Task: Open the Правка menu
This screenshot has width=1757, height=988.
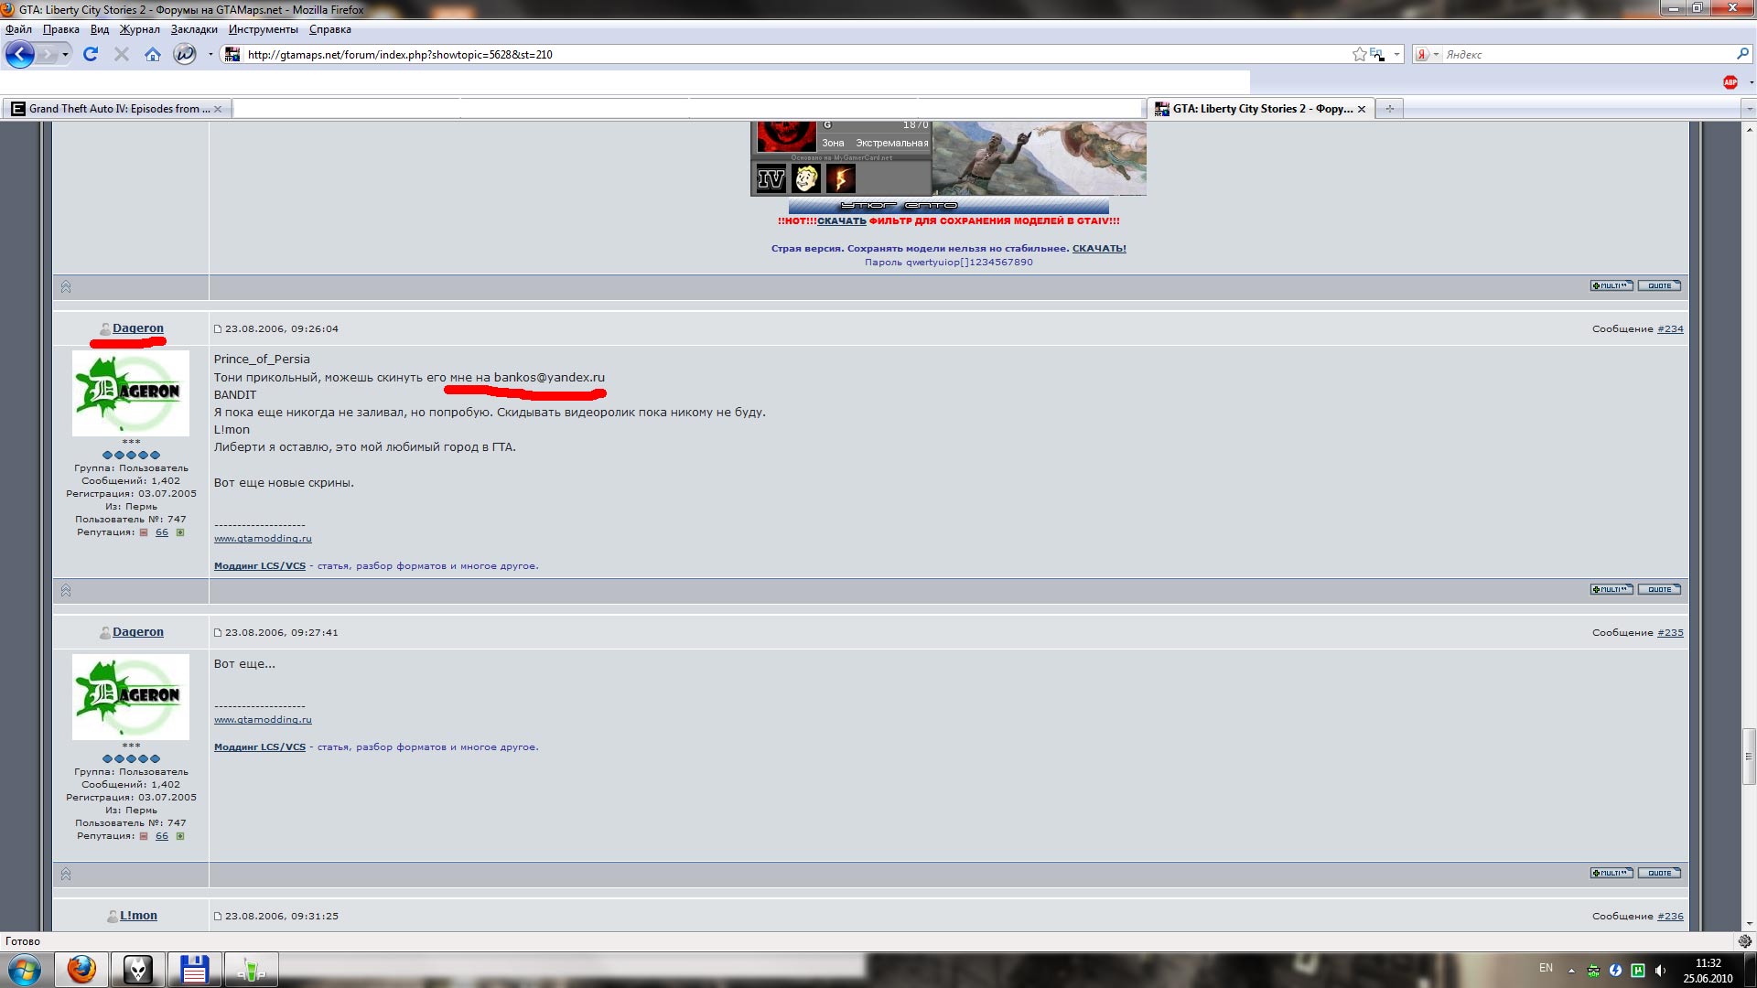Action: 61,29
